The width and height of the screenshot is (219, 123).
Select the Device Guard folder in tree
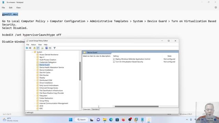44,65
